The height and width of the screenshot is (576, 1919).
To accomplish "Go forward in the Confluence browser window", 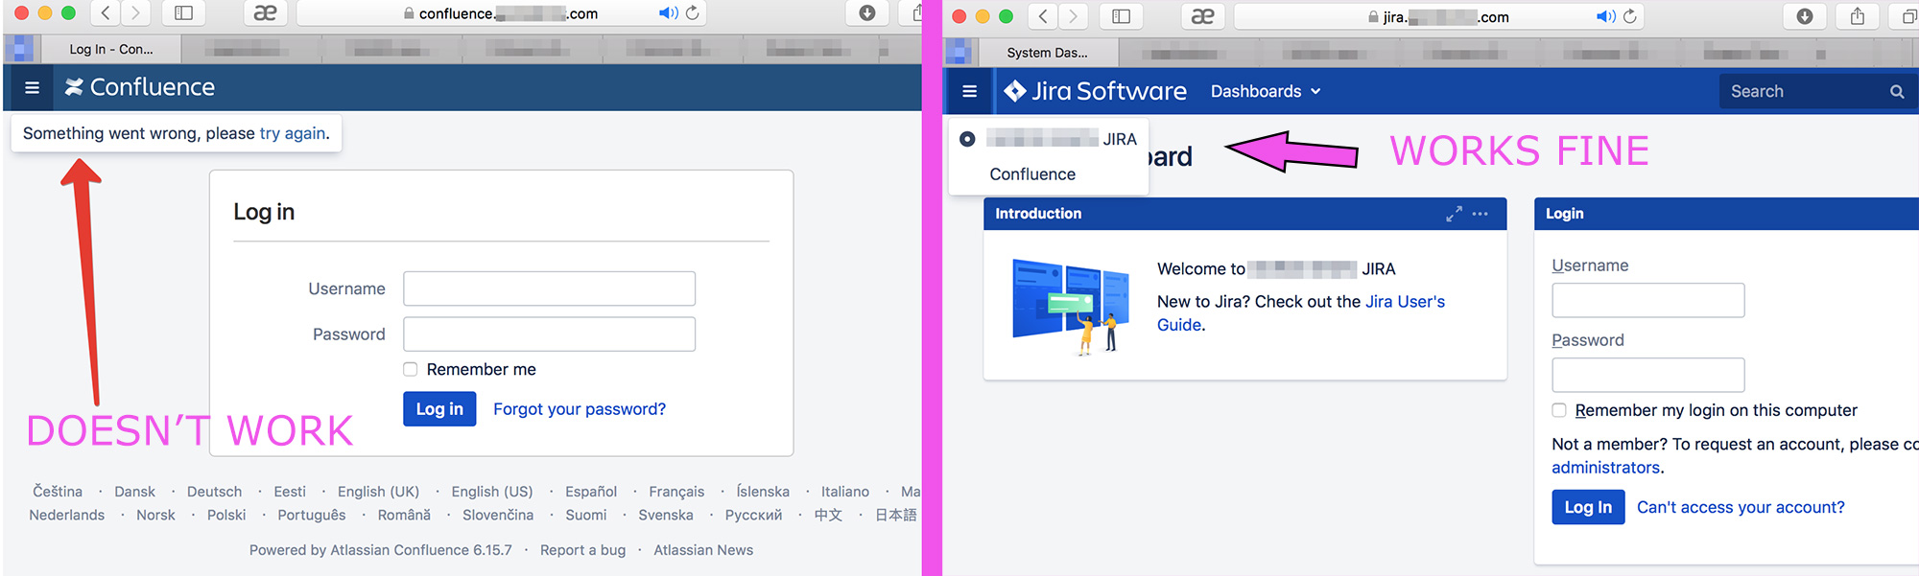I will pos(135,12).
